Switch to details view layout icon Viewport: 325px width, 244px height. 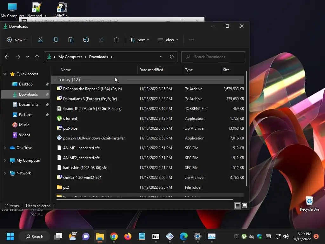[x=237, y=206]
